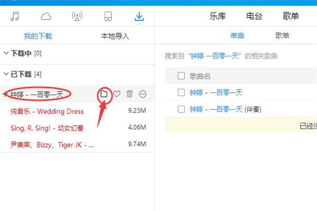Screen dimensions: 317x211
Task: Open the 电台 top menu
Action: pyautogui.click(x=254, y=16)
